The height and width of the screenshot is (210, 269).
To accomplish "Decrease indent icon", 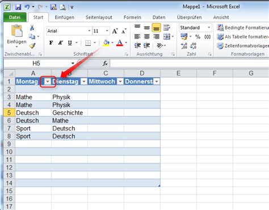I will tap(137, 45).
